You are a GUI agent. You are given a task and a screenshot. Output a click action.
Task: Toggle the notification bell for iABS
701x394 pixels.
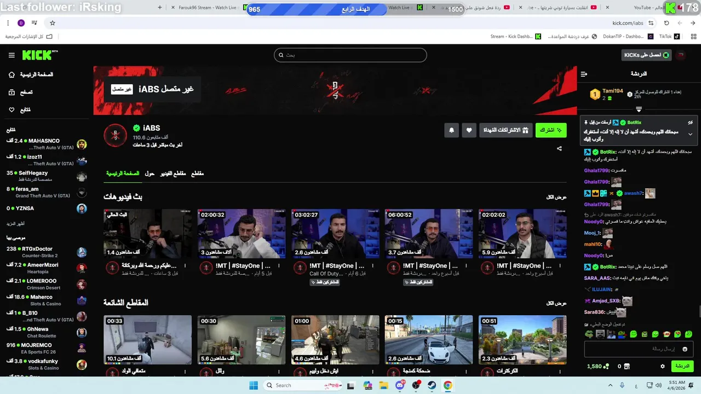[451, 130]
